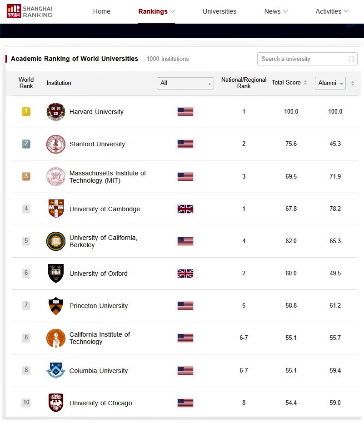Image resolution: width=364 pixels, height=423 pixels.
Task: Expand the Alumni indicator dropdown
Action: [330, 83]
